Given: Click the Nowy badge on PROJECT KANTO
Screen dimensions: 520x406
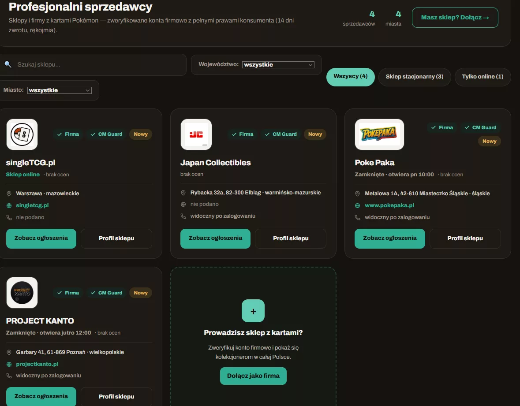Looking at the screenshot, I should [x=141, y=293].
